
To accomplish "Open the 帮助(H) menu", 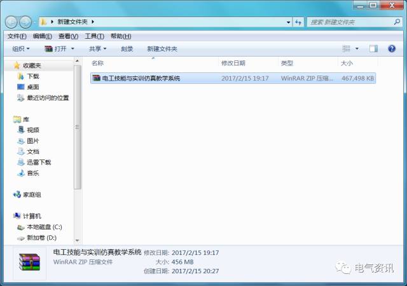I will [121, 36].
